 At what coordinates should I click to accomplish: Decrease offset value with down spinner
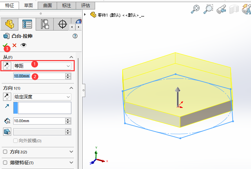68,78
